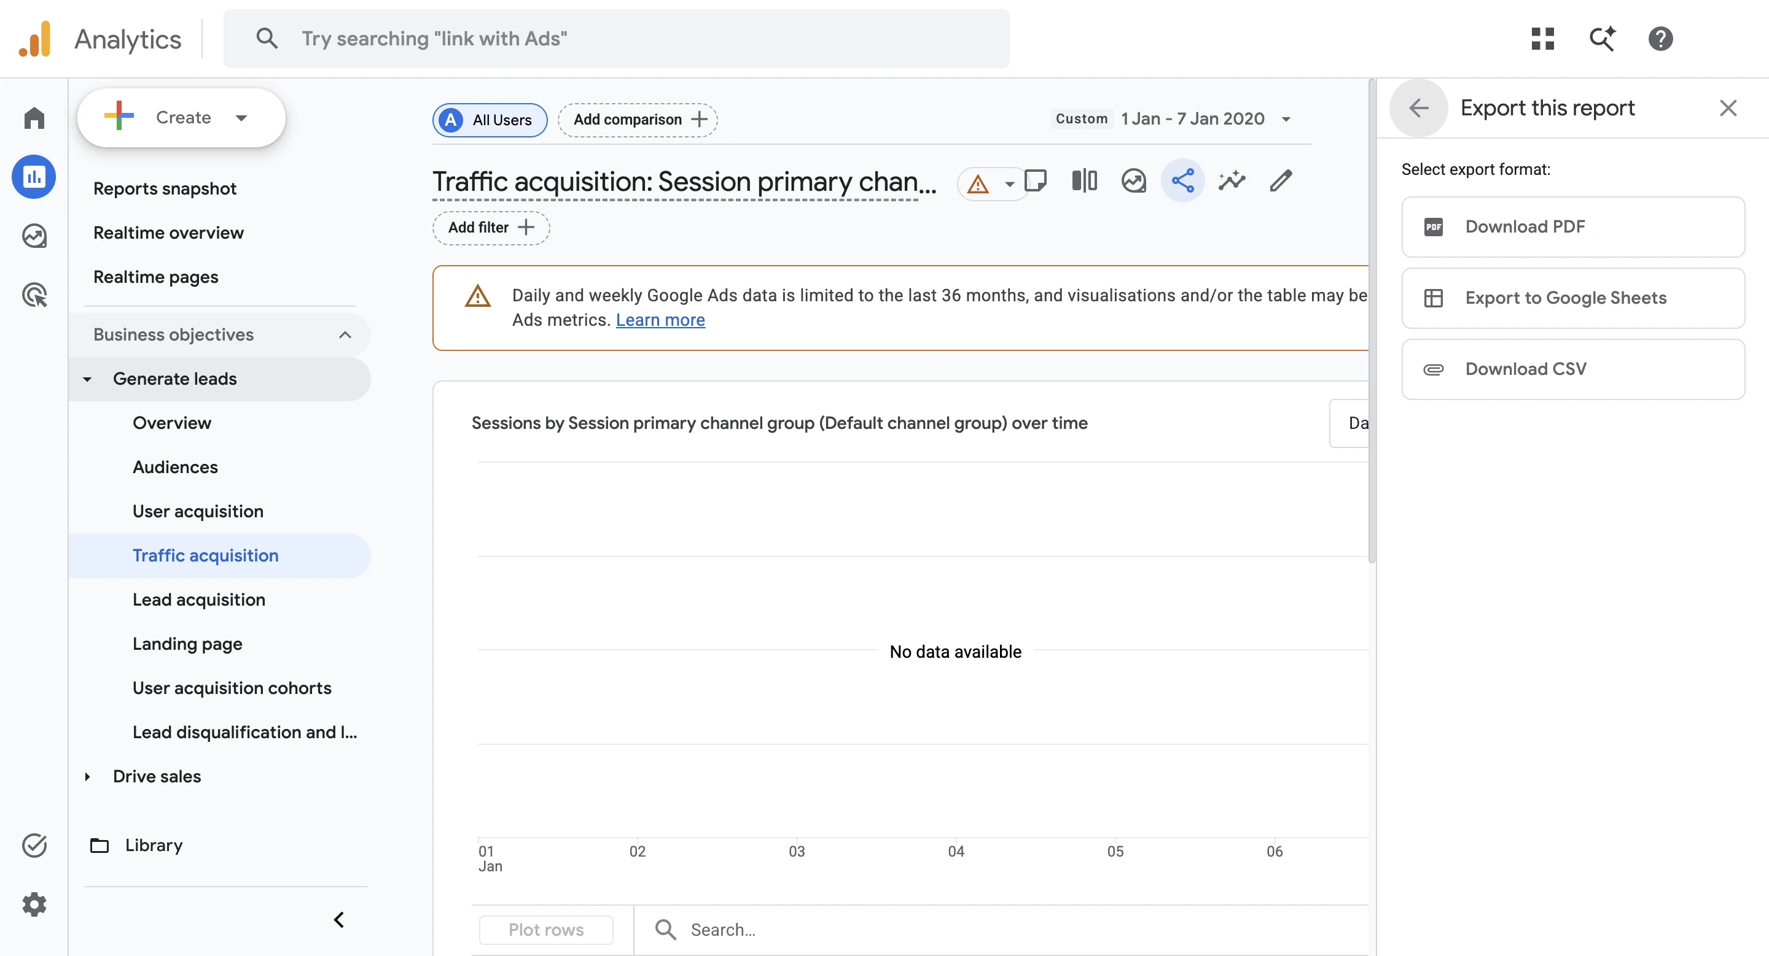1769x956 pixels.
Task: Open the Home icon in left rail
Action: click(x=34, y=117)
